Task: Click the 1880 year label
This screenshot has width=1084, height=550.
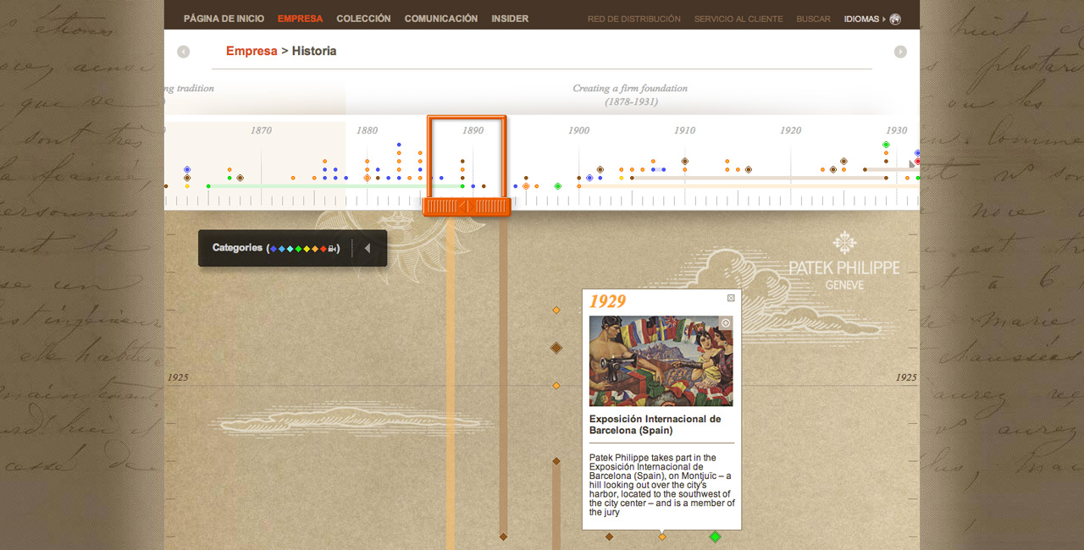Action: click(x=367, y=130)
